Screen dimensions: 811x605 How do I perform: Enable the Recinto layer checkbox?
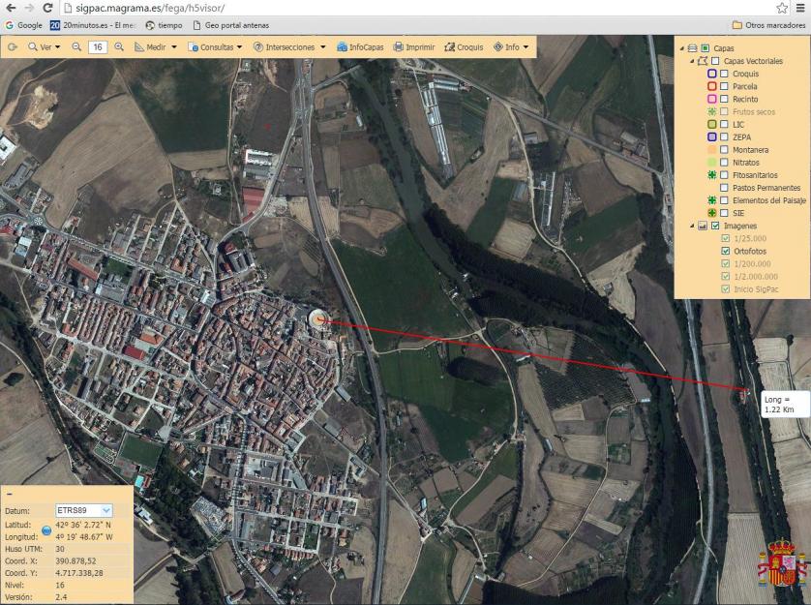tap(724, 99)
